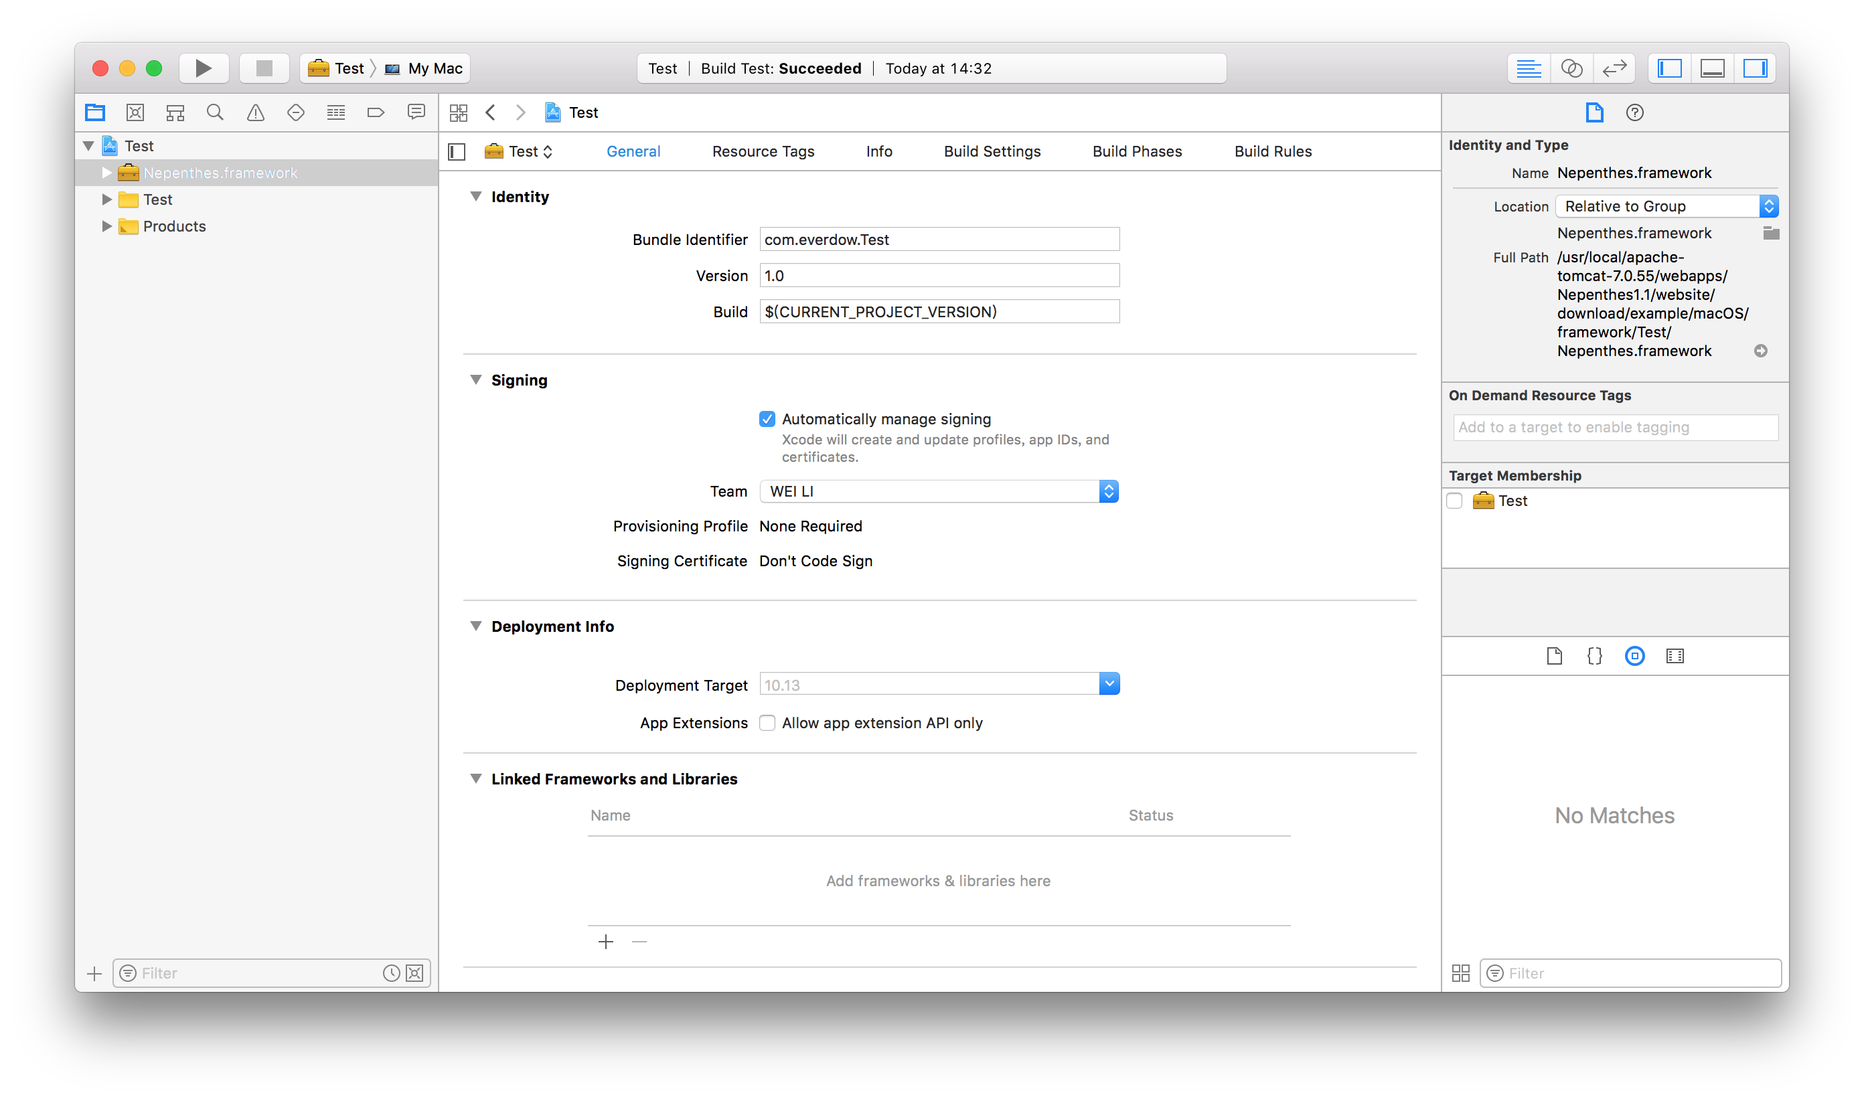Stop the running build
Viewport: 1864px width, 1099px height.
(264, 68)
